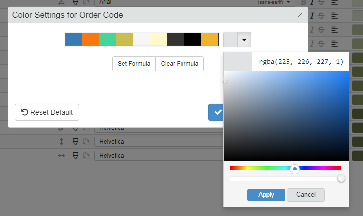
Task: Click Reset Default
Action: click(47, 112)
